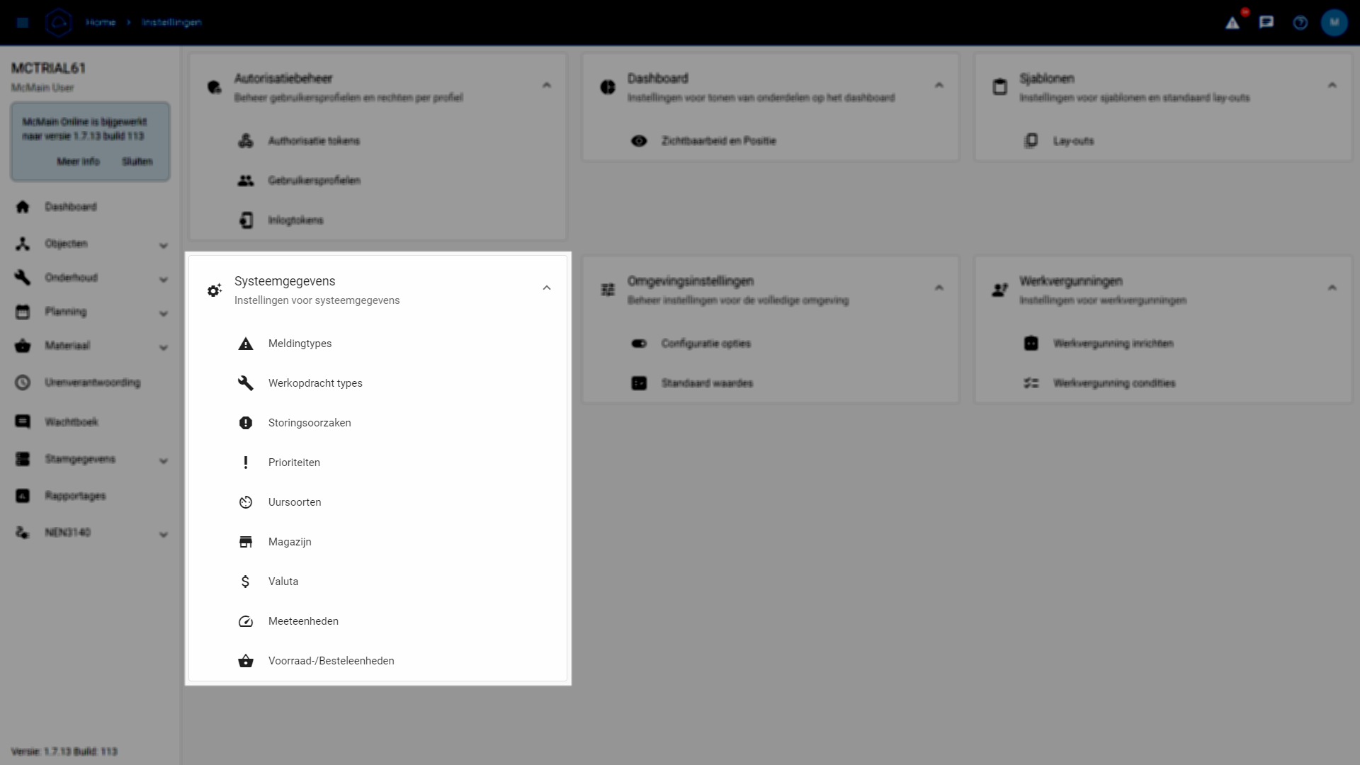Collapse the Systeemgegevens card

click(546, 288)
